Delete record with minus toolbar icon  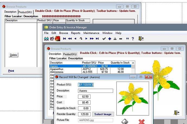[x=121, y=39]
